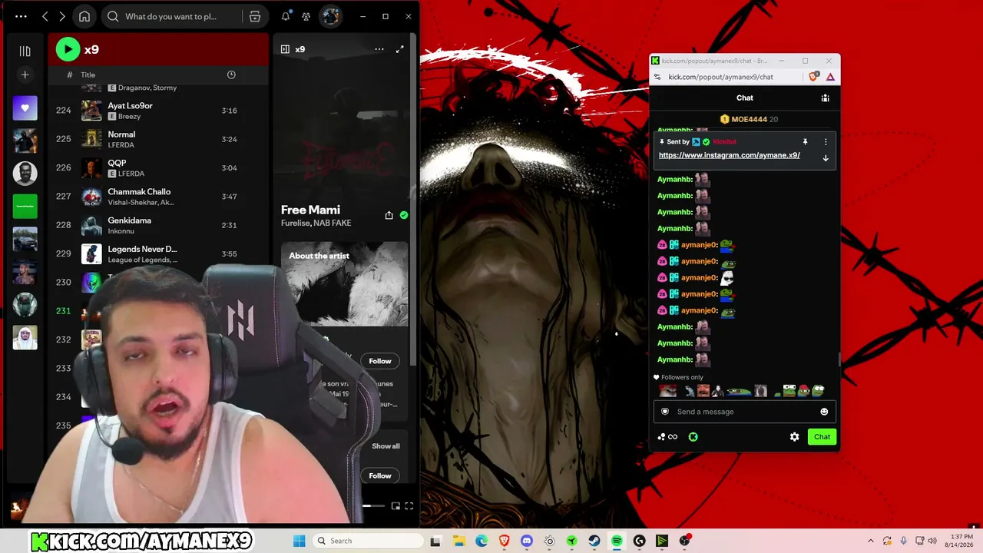
Task: Adjust the Spotify volume slider
Action: click(x=373, y=505)
